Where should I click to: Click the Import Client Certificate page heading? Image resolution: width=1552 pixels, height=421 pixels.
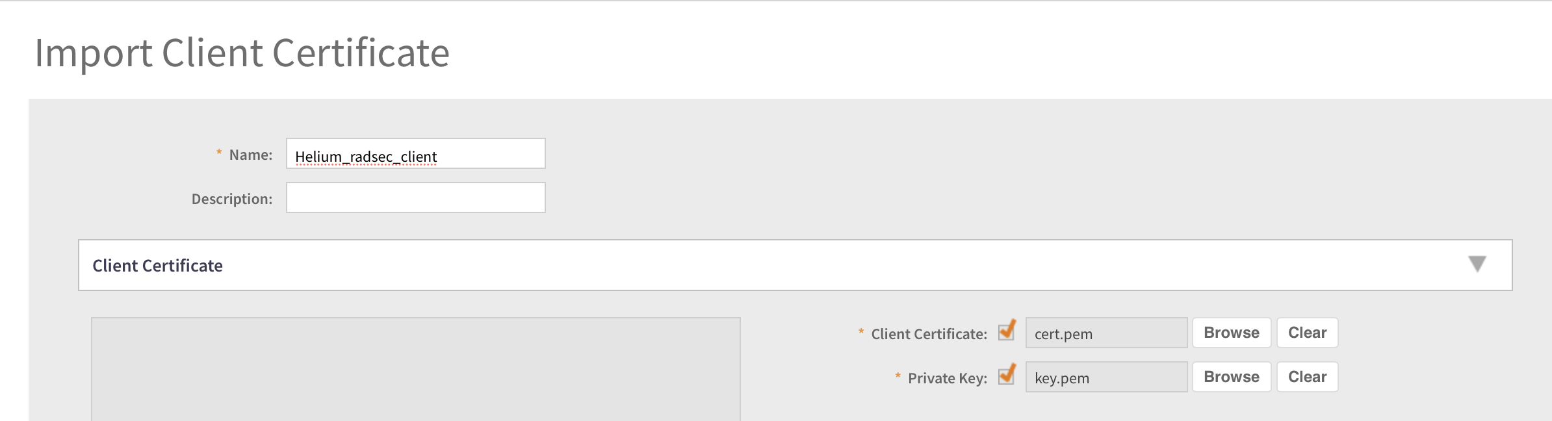pos(242,53)
